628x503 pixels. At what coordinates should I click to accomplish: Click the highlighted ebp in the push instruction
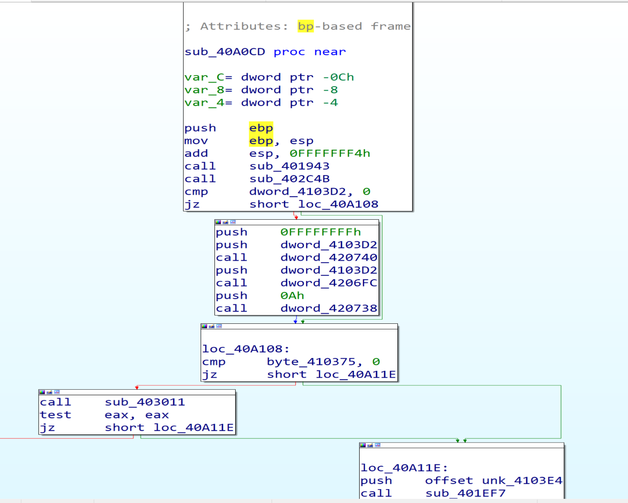(x=261, y=128)
